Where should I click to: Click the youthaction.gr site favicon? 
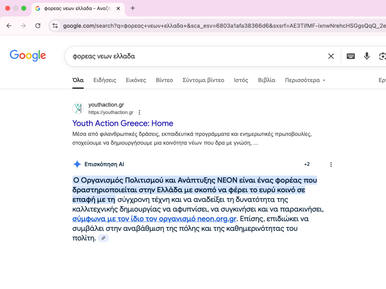click(x=78, y=108)
